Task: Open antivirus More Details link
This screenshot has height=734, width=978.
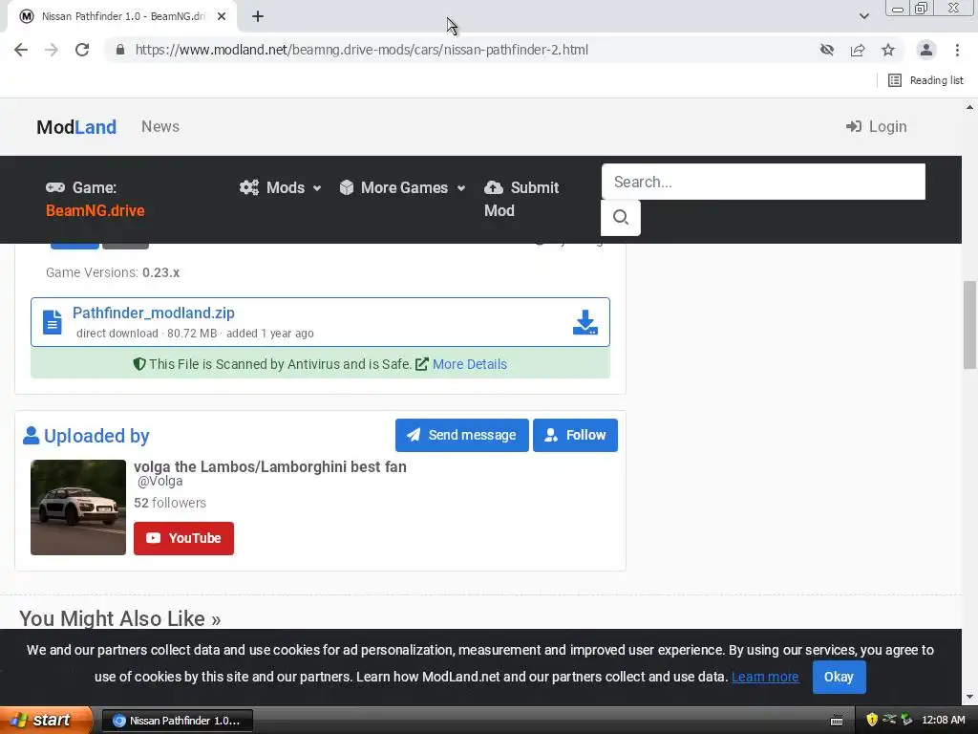Action: pyautogui.click(x=469, y=364)
